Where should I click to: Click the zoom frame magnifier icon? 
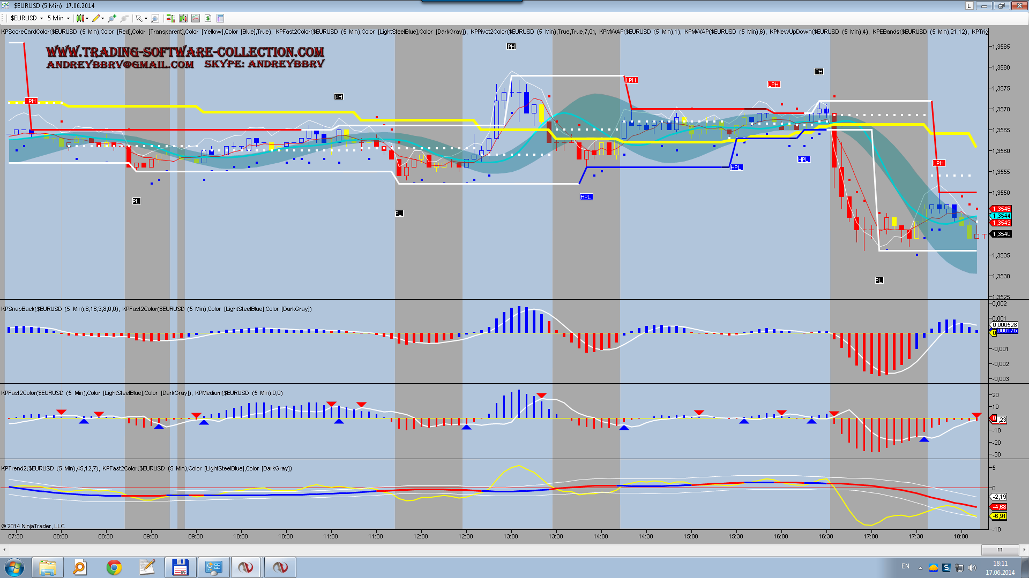155,18
